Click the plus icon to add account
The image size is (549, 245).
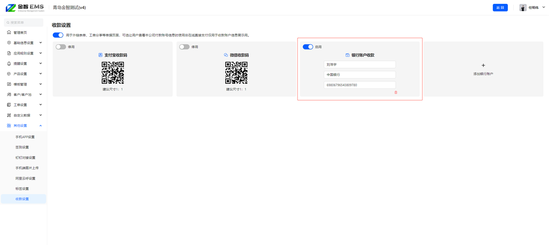tap(483, 65)
